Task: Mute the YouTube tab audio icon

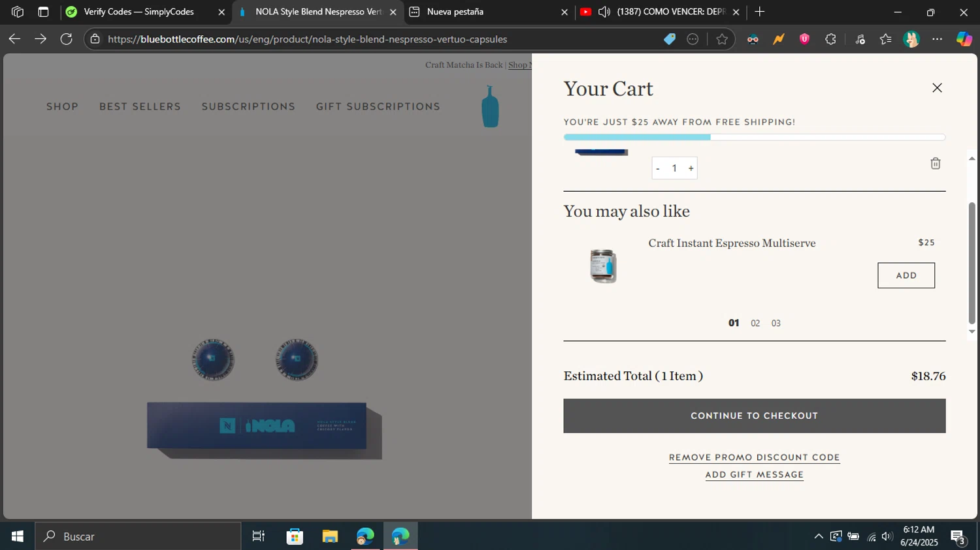Action: click(x=604, y=12)
